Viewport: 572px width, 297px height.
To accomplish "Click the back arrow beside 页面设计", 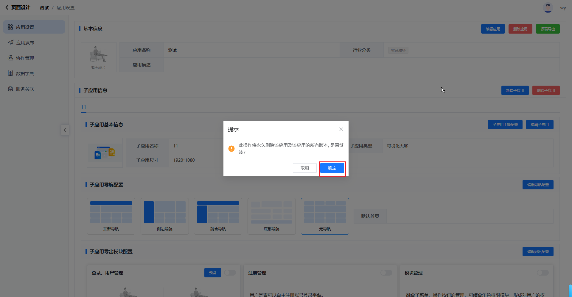I will (7, 8).
